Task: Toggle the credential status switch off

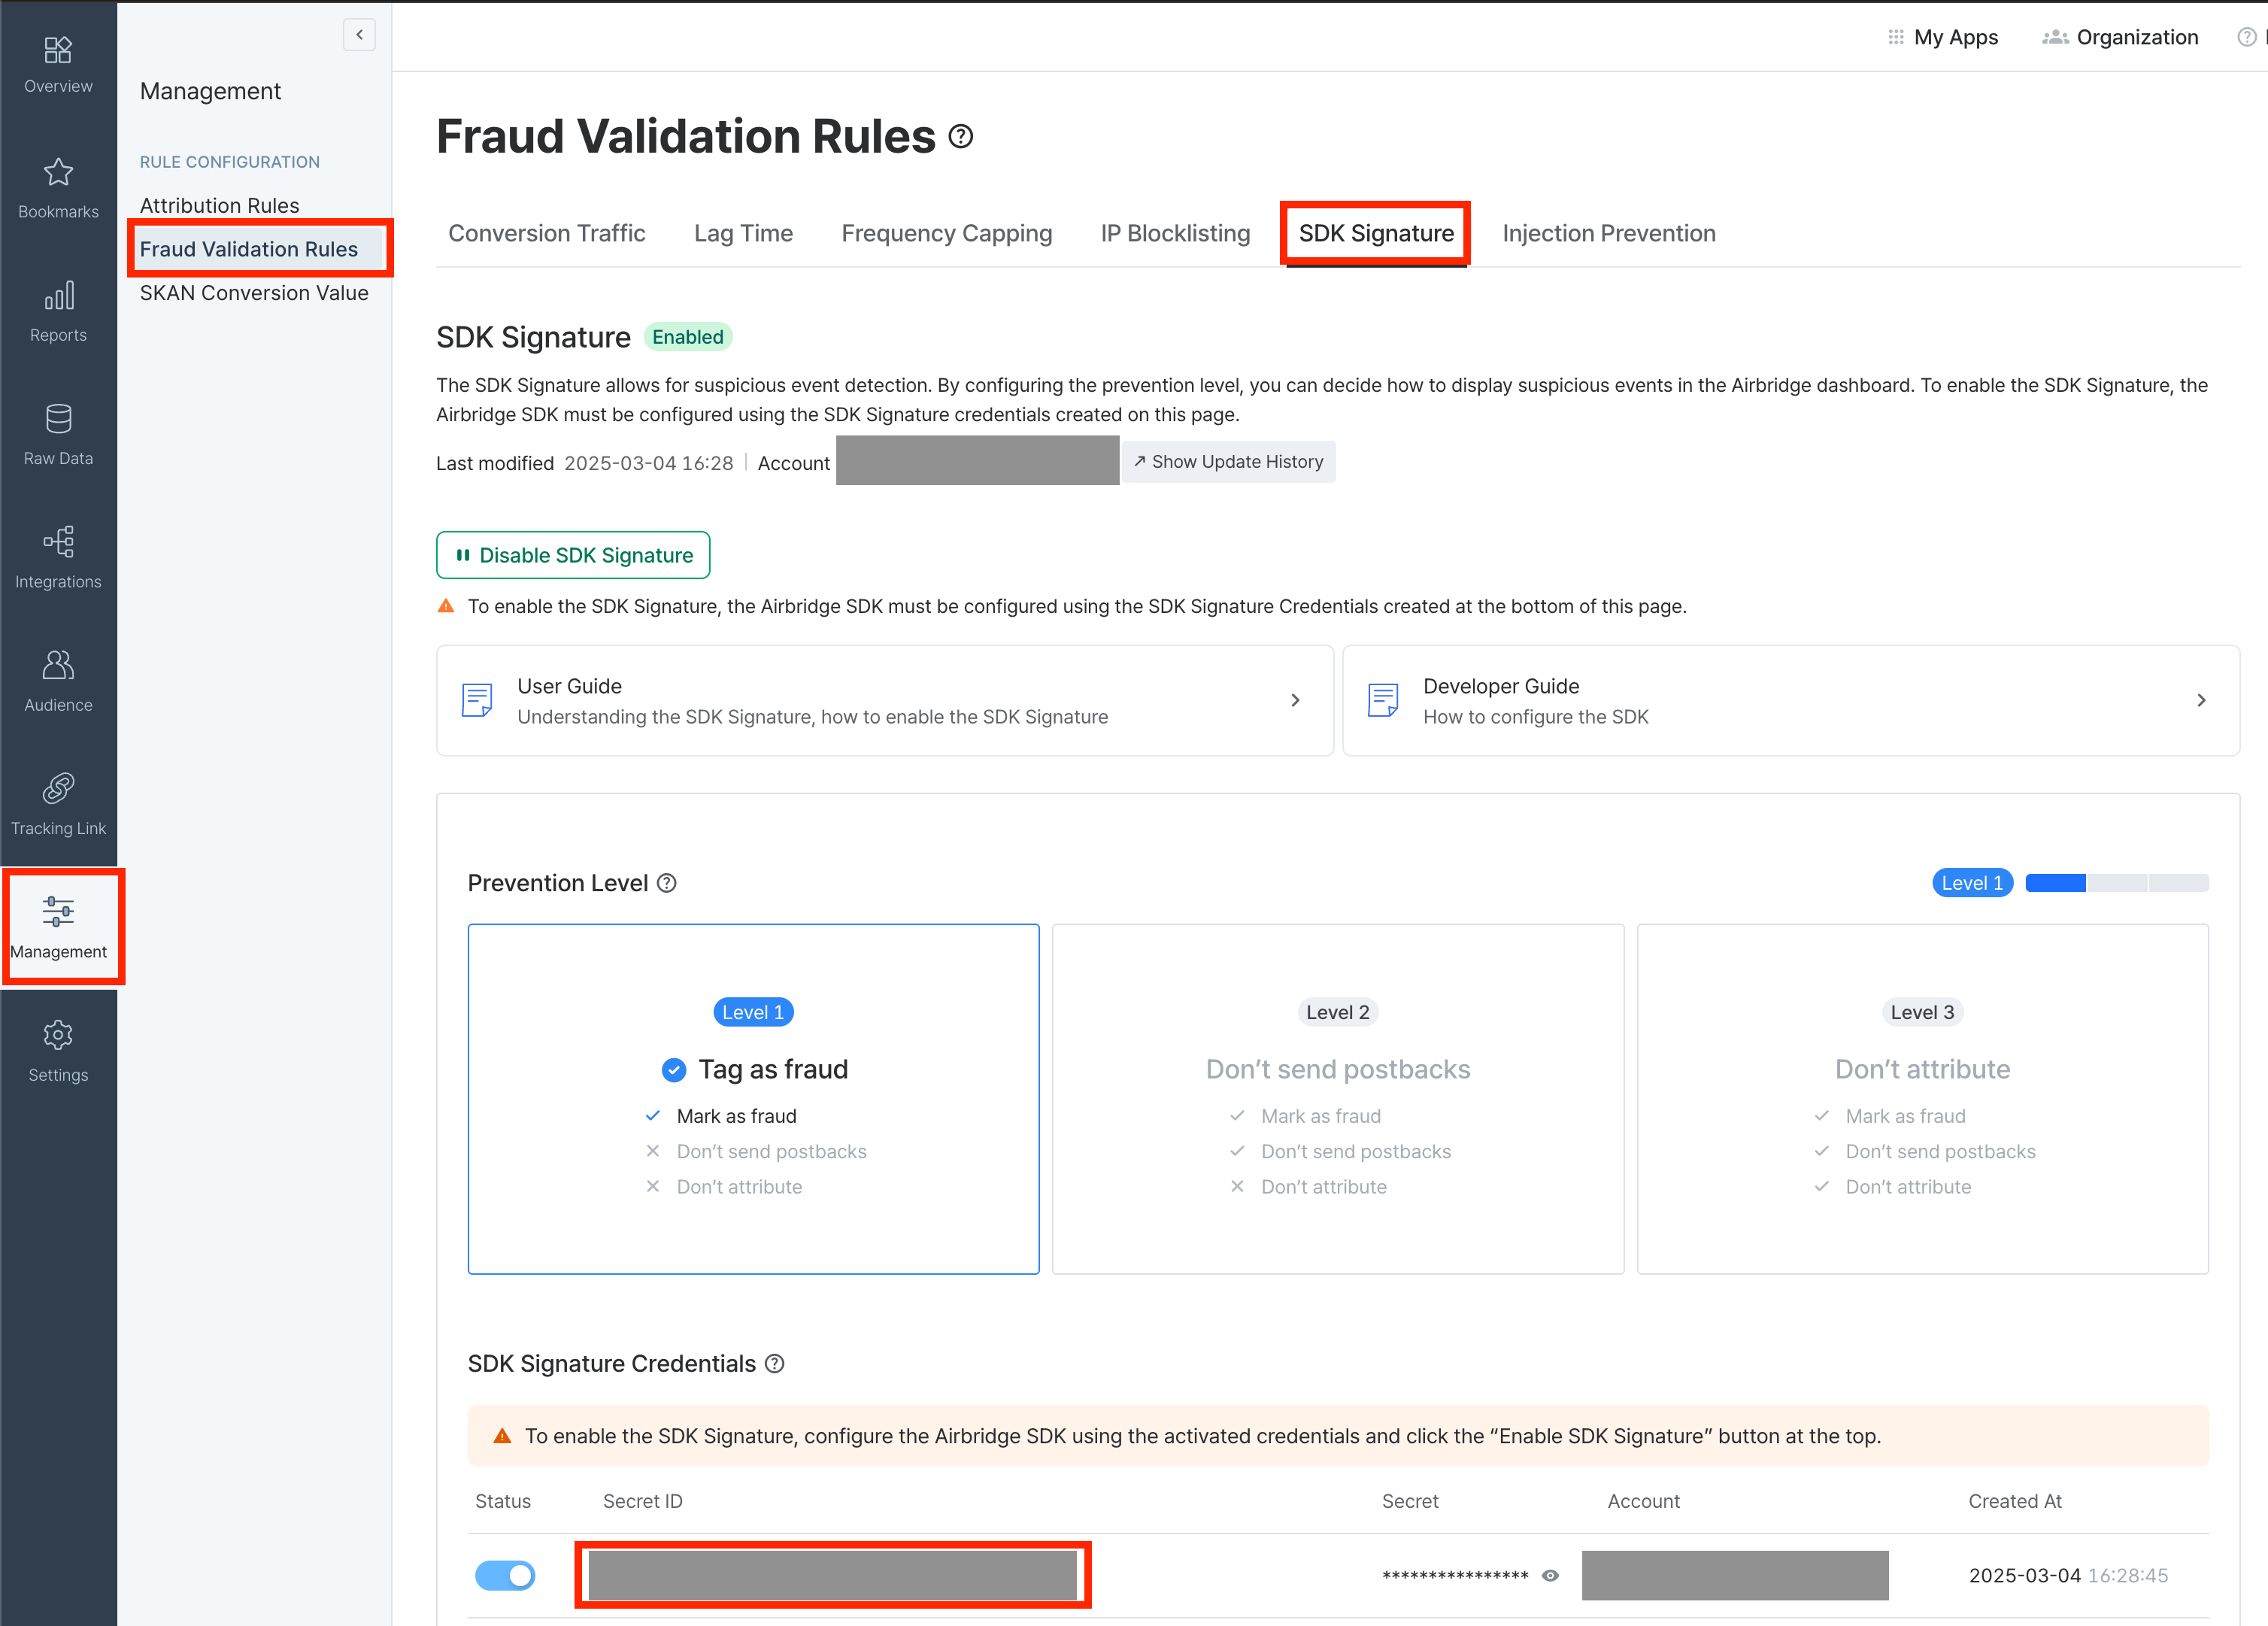Action: (x=505, y=1575)
